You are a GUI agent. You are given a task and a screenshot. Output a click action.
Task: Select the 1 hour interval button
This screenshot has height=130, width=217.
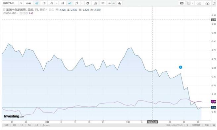point(28,3)
